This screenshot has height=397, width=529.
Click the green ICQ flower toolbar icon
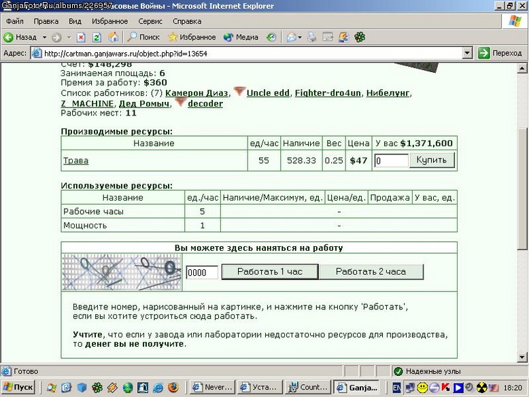click(x=360, y=37)
